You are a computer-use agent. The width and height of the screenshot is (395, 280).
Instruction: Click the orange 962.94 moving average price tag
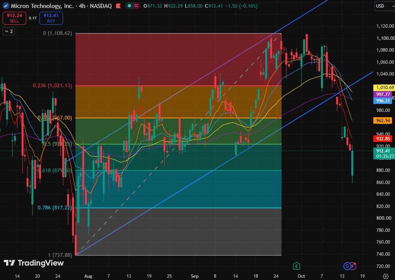(383, 121)
